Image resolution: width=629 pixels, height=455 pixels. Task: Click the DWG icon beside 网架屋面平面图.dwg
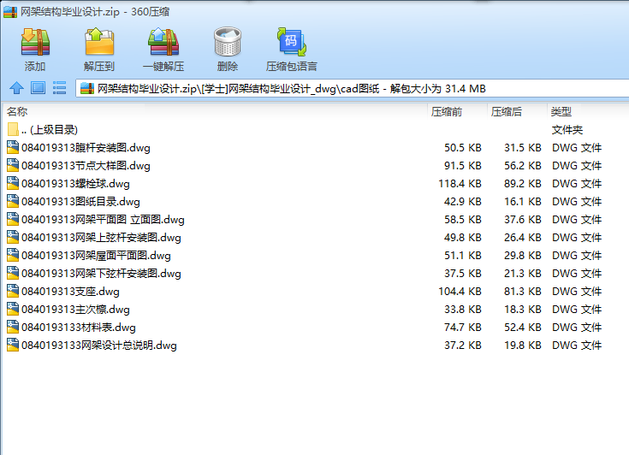point(13,256)
